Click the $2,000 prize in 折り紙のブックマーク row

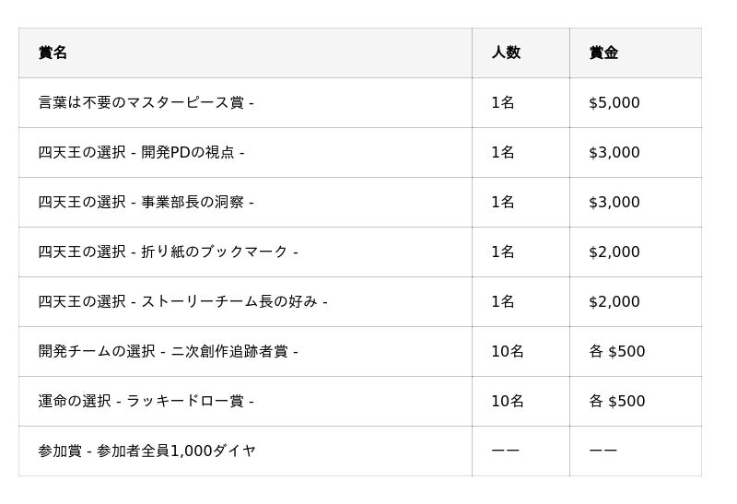coord(614,252)
